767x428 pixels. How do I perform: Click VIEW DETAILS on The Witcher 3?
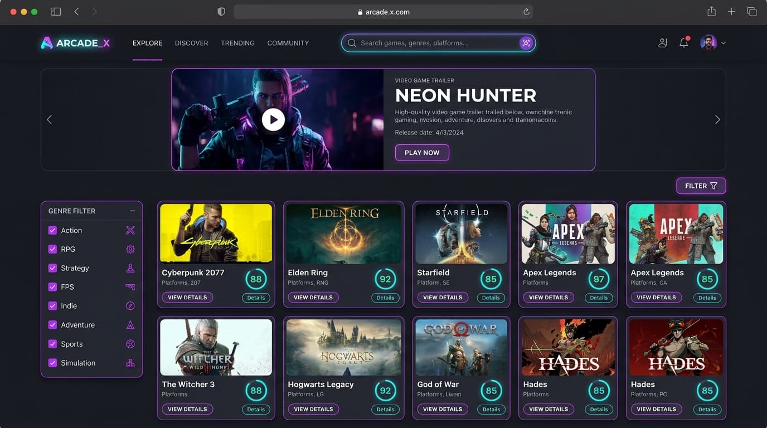pyautogui.click(x=187, y=409)
